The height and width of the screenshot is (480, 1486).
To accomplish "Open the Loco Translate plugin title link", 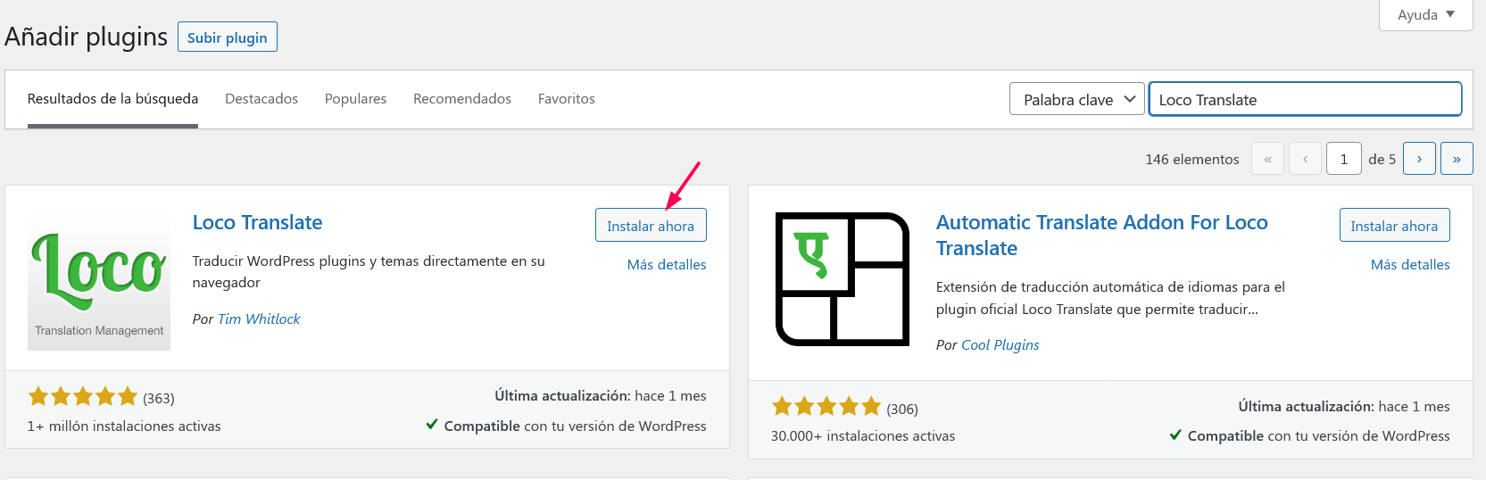I will pyautogui.click(x=258, y=222).
